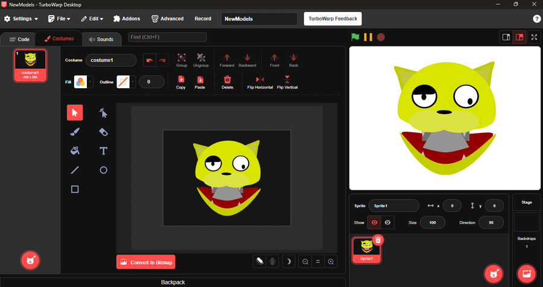Select the Brush tool
Viewport: 543px width, 287px height.
(75, 132)
